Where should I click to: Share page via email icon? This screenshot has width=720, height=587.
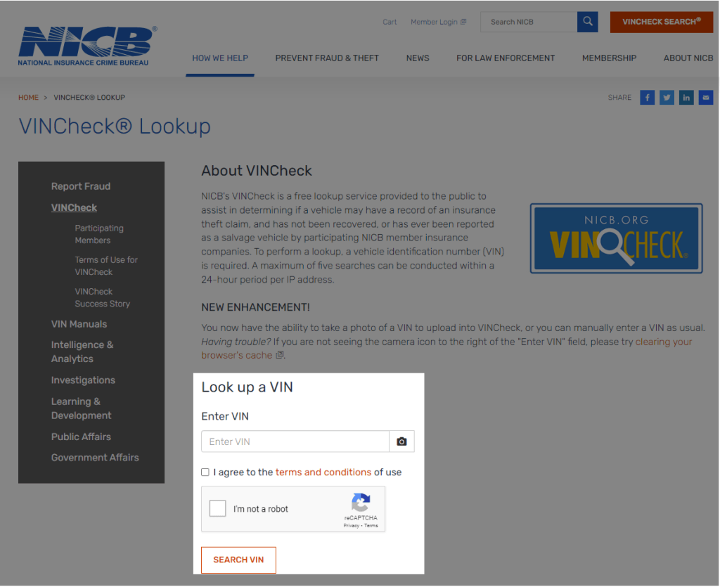click(x=706, y=97)
